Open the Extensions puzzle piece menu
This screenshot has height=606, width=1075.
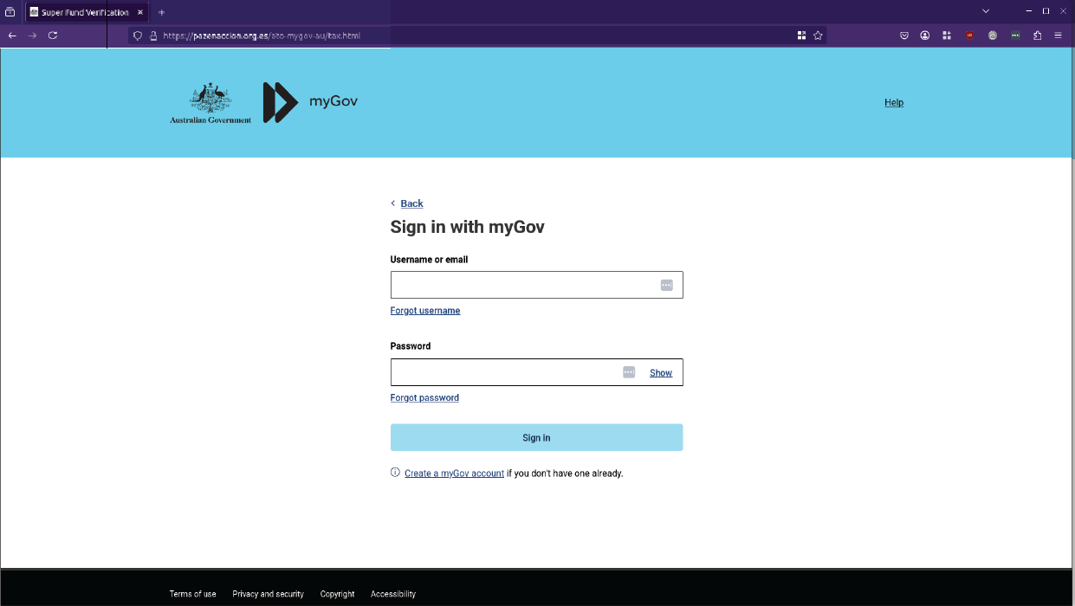(x=1037, y=35)
